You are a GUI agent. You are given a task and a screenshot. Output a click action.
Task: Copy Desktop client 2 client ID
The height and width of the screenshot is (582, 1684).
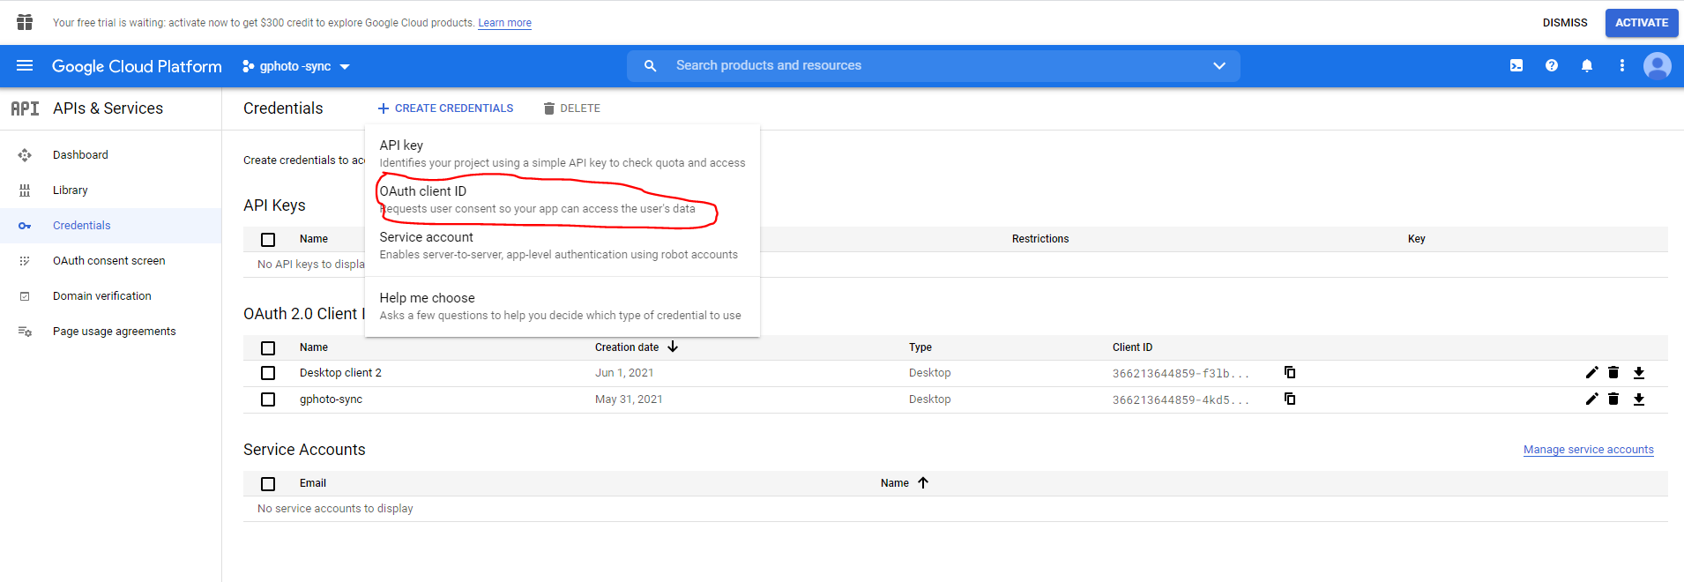point(1290,373)
